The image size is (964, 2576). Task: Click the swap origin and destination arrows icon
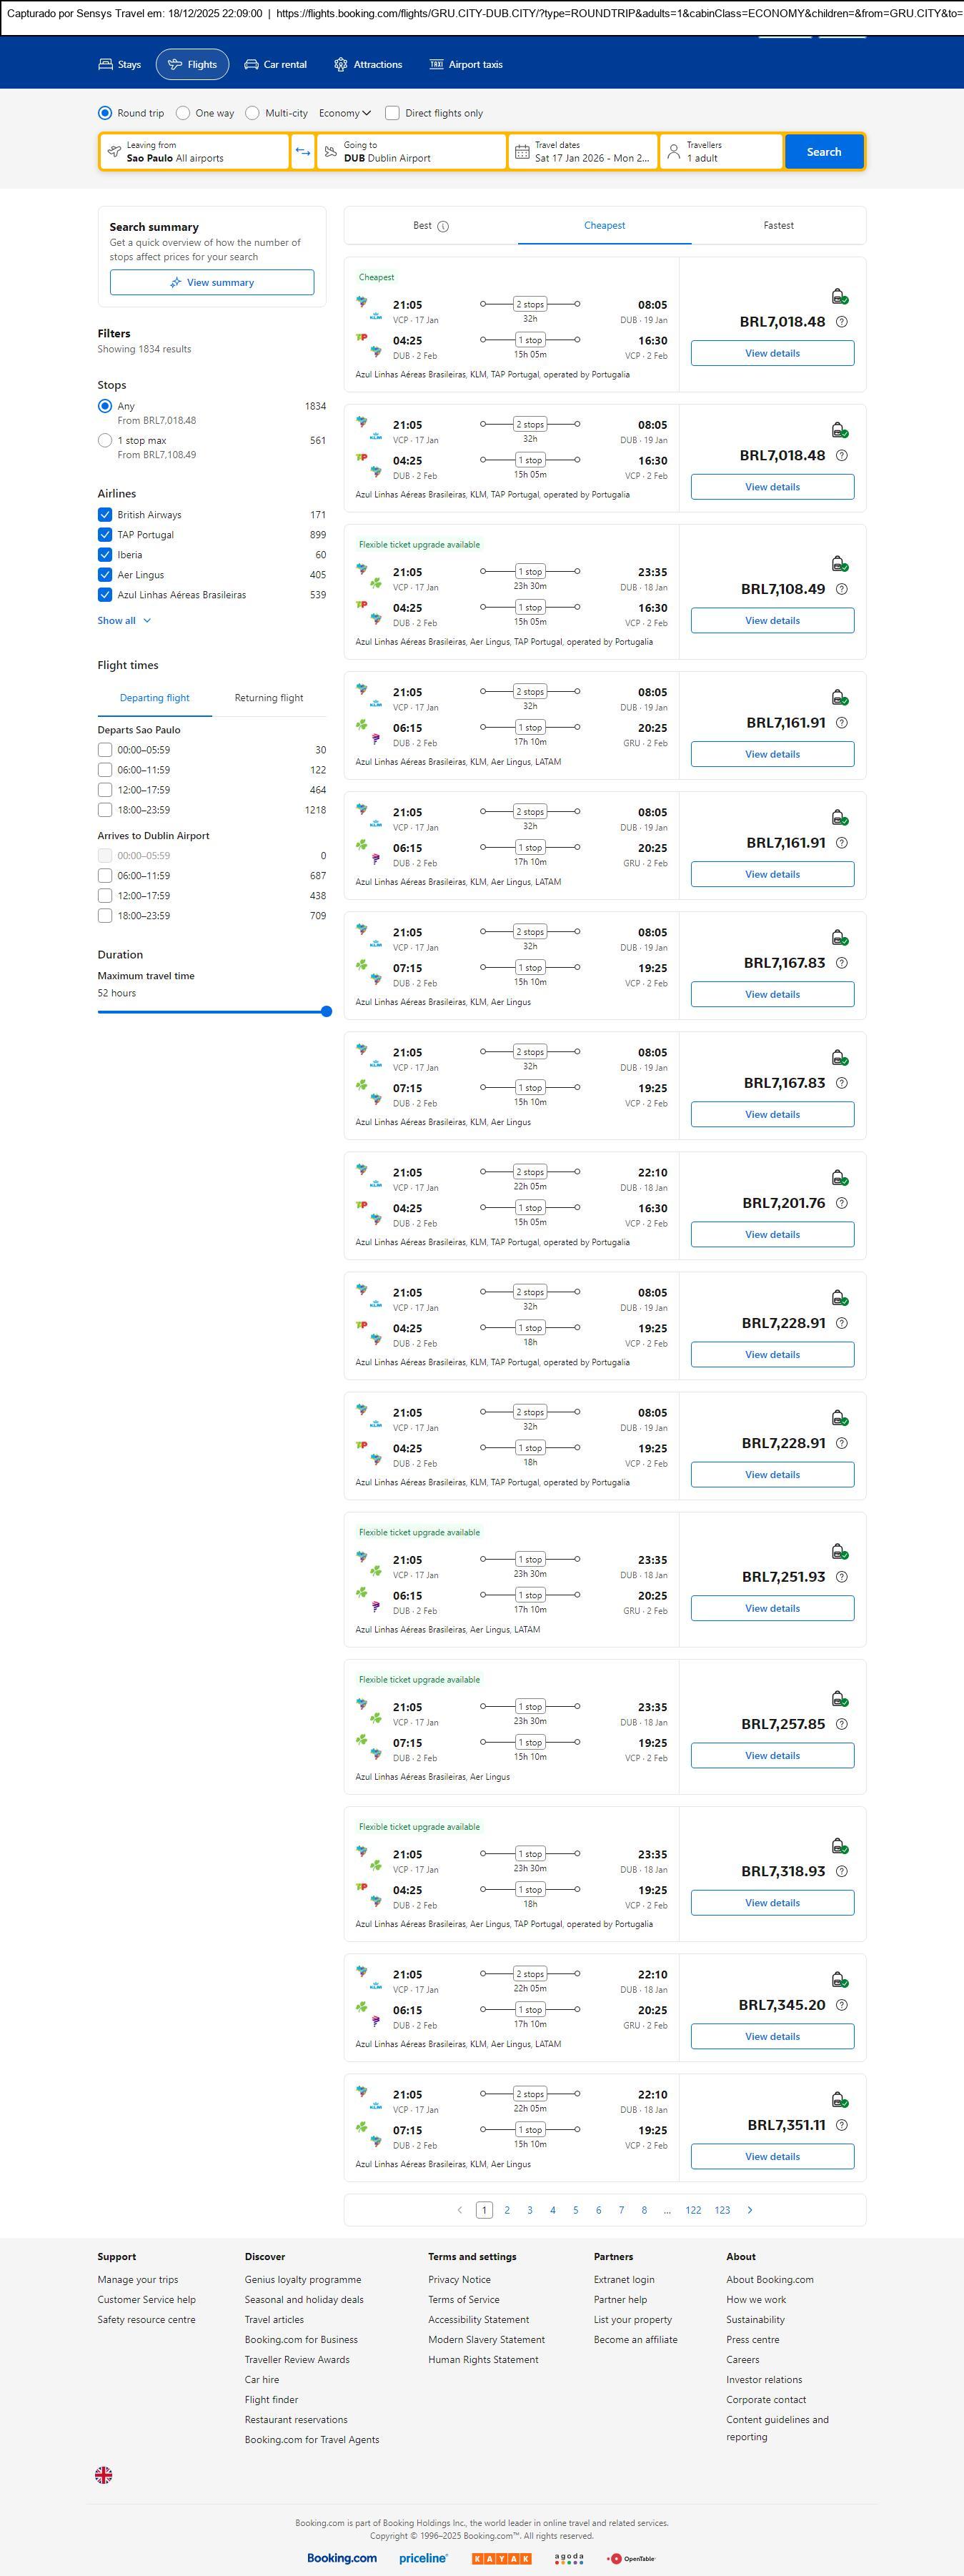tap(303, 152)
